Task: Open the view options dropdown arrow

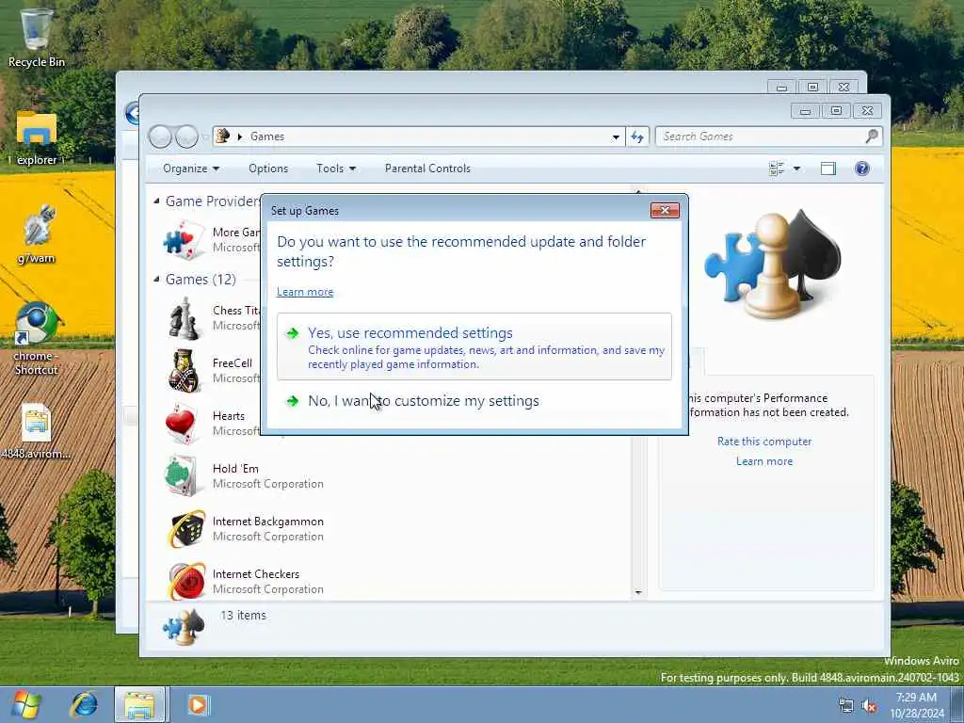Action: [796, 169]
